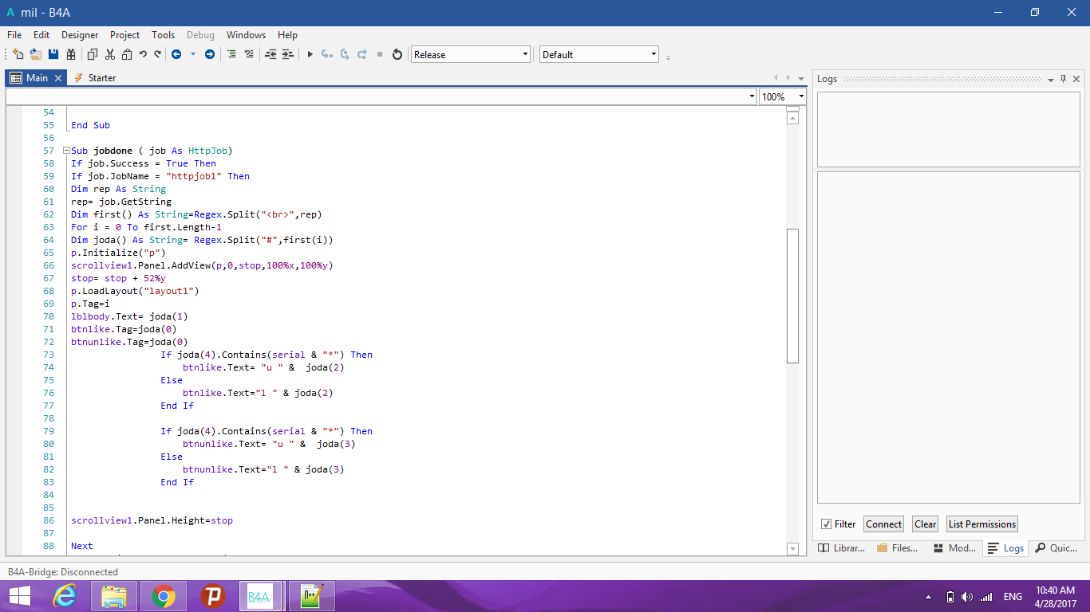Cut selected code using the scissors icon
Screen dimensions: 1090x612
(109, 53)
